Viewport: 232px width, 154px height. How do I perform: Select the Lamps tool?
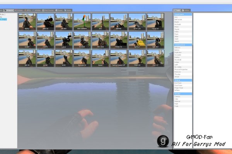point(183,62)
